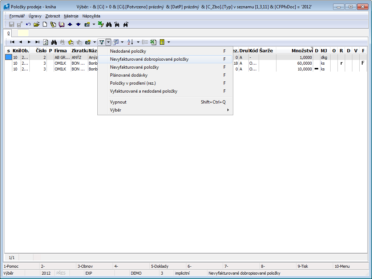Toggle the funnel filter button
Screen dimensions: 372x279
102,42
